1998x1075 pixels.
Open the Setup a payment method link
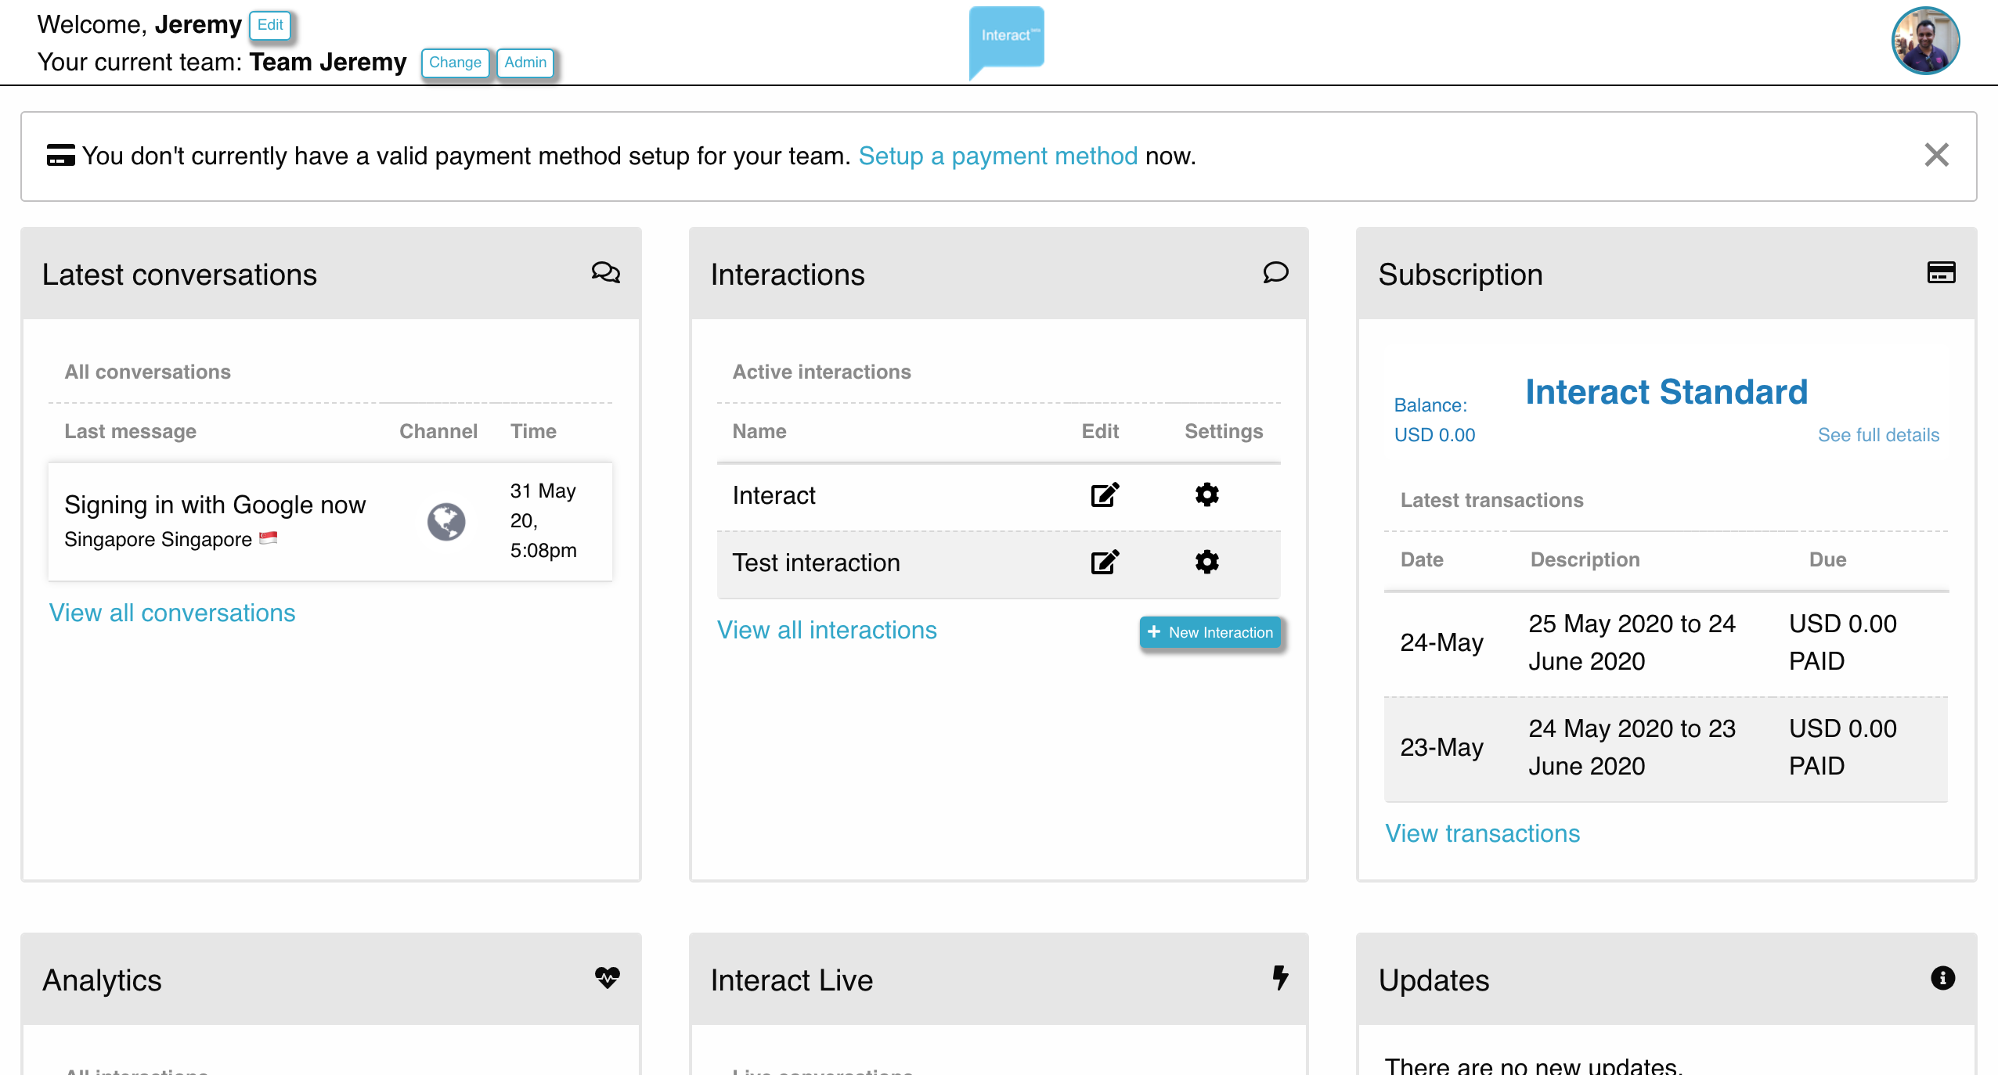[997, 156]
